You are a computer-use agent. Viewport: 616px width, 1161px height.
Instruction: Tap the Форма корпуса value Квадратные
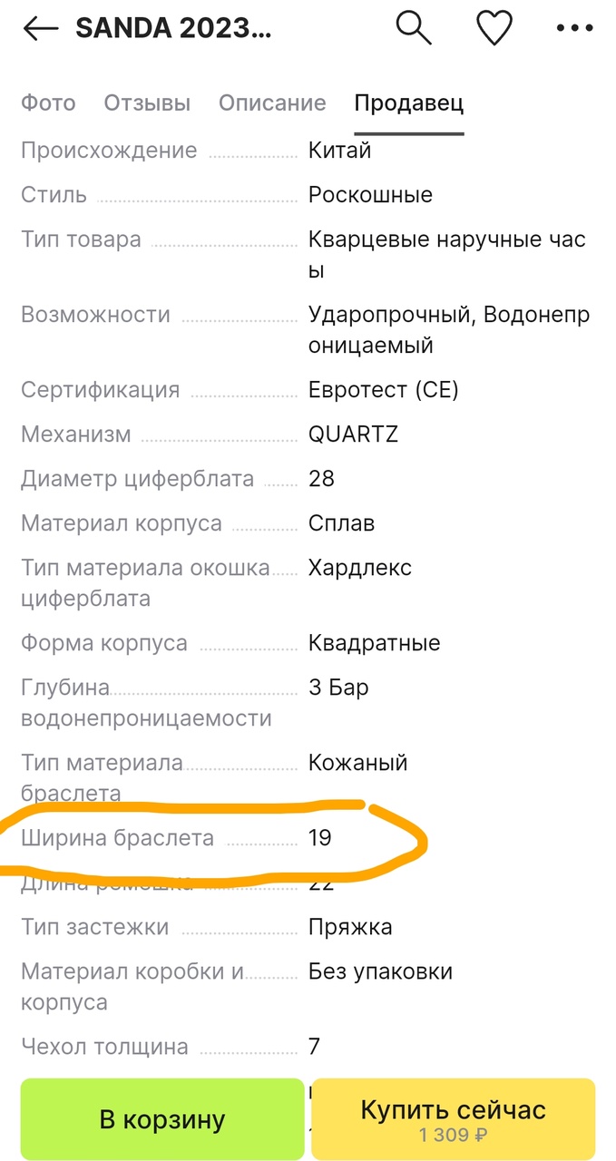374,643
